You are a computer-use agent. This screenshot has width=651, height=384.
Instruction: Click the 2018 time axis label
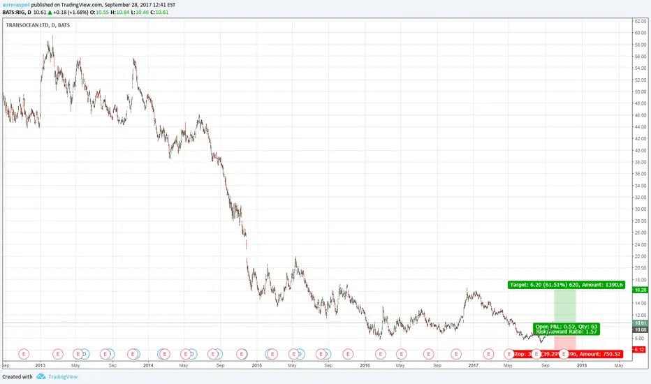click(582, 366)
